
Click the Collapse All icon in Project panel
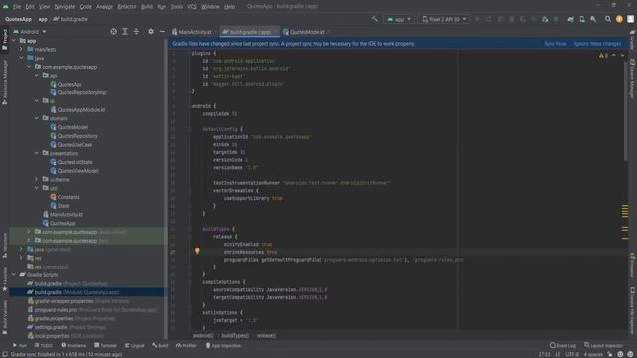(136, 31)
